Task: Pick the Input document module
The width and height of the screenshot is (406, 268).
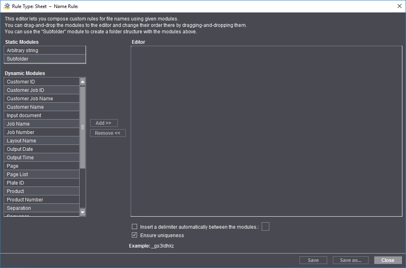Action: click(42, 116)
